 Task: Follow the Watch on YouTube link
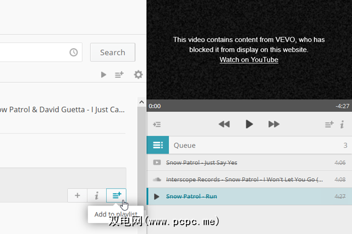pyautogui.click(x=249, y=60)
